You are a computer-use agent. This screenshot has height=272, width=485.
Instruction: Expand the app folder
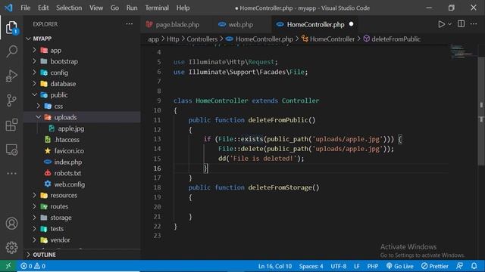(x=34, y=50)
